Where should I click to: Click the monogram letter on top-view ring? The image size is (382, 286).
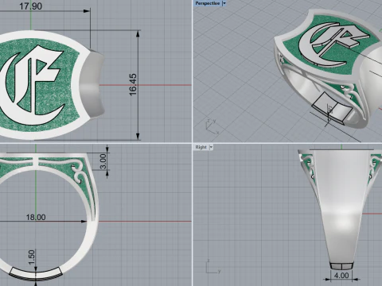coord(32,85)
